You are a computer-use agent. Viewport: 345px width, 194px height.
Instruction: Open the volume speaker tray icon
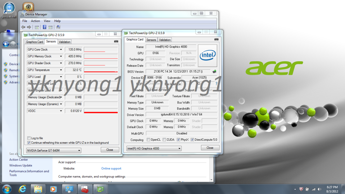pos(319,189)
